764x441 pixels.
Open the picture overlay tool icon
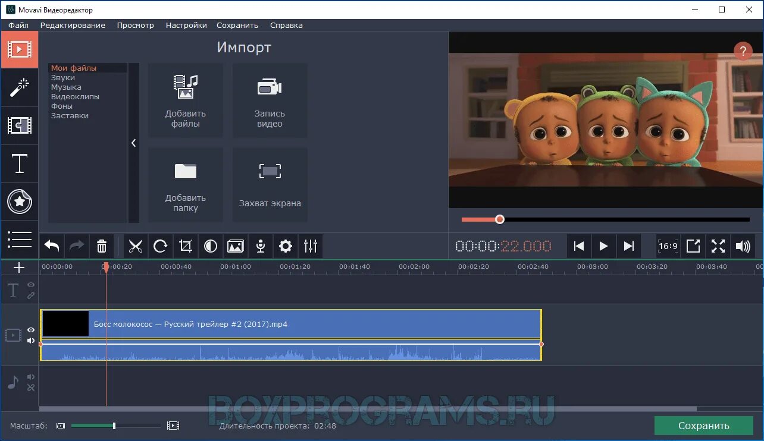coord(236,246)
